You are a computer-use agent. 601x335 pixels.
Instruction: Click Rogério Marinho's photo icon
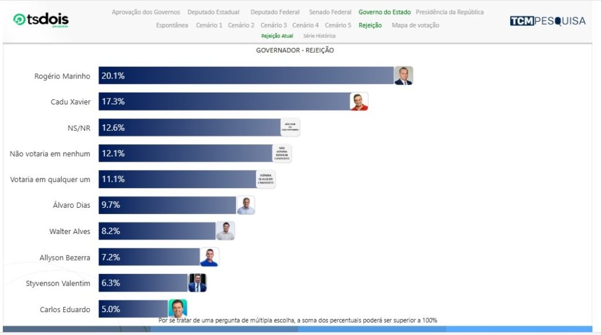pos(403,76)
